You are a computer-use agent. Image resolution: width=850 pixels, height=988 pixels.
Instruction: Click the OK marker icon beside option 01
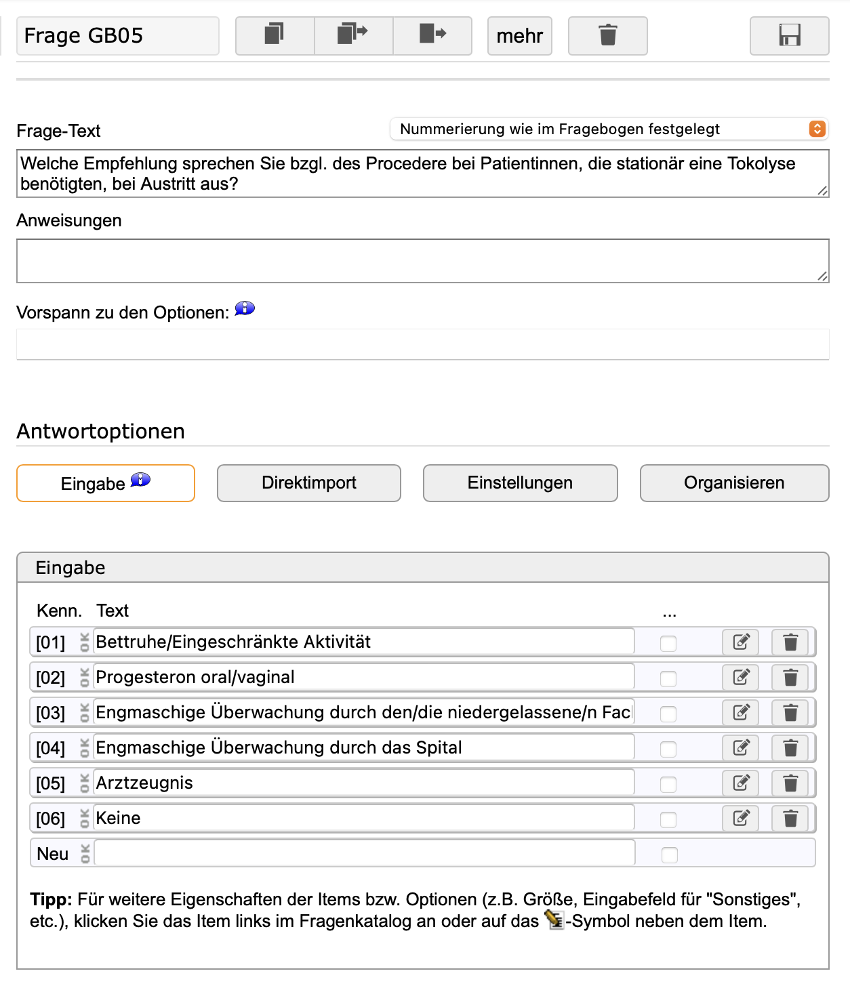point(85,642)
